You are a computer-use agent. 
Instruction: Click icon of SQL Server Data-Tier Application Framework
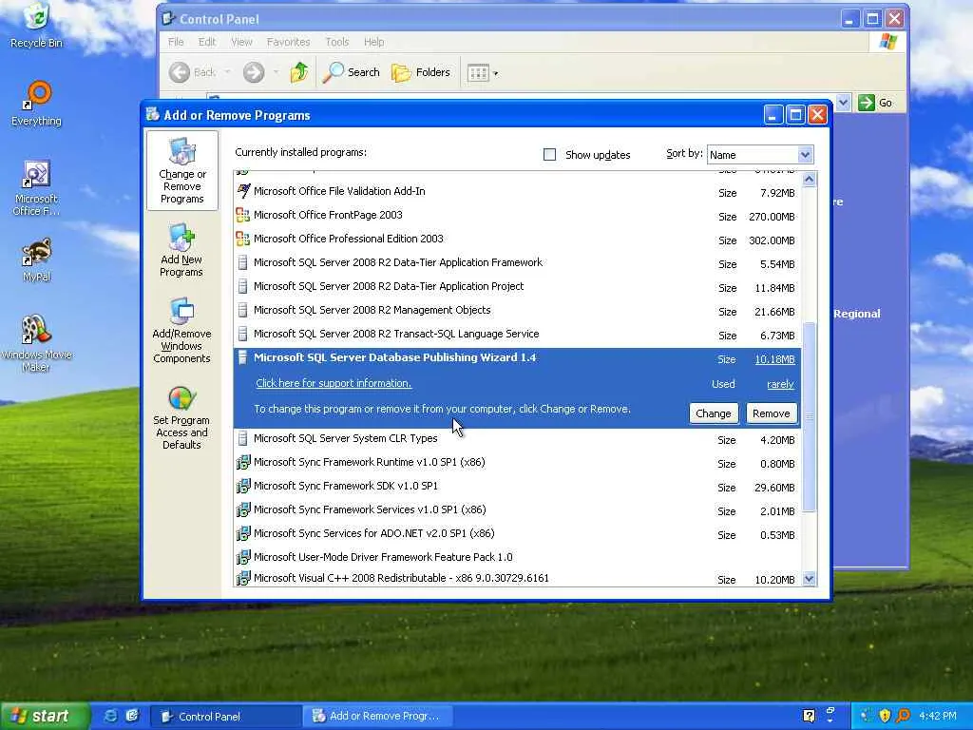point(243,262)
